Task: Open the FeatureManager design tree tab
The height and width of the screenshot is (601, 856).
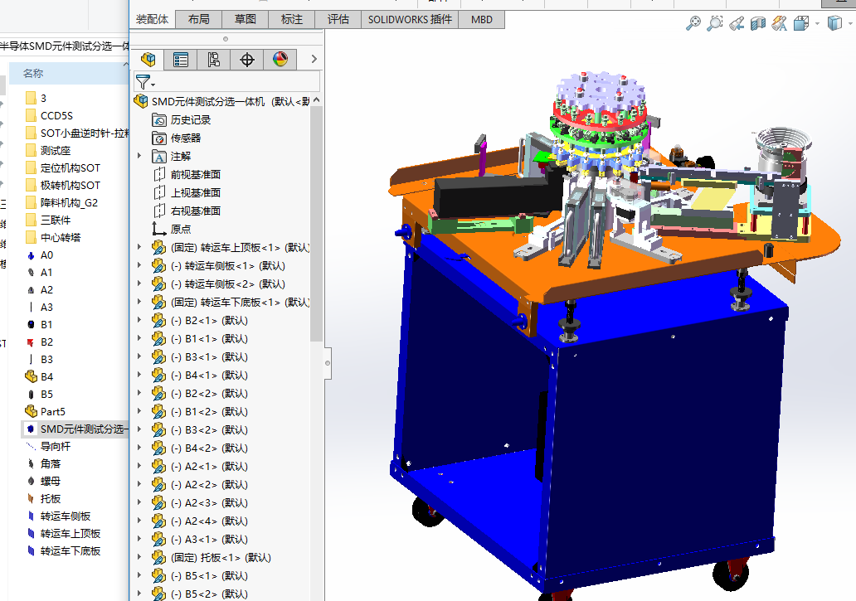Action: [x=148, y=60]
